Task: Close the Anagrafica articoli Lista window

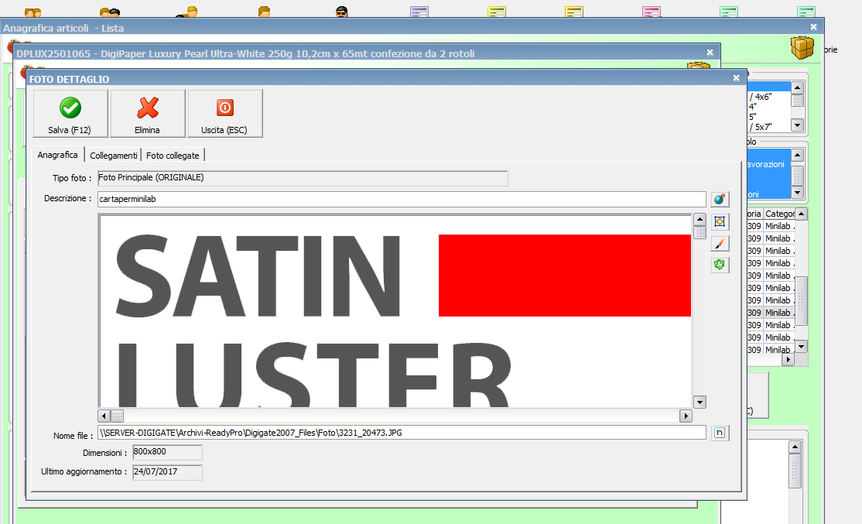Action: pyautogui.click(x=813, y=26)
